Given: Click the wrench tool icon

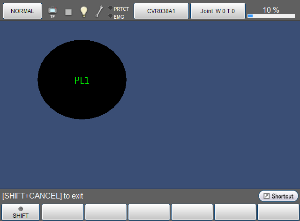Looking at the screenshot, I should pos(99,12).
